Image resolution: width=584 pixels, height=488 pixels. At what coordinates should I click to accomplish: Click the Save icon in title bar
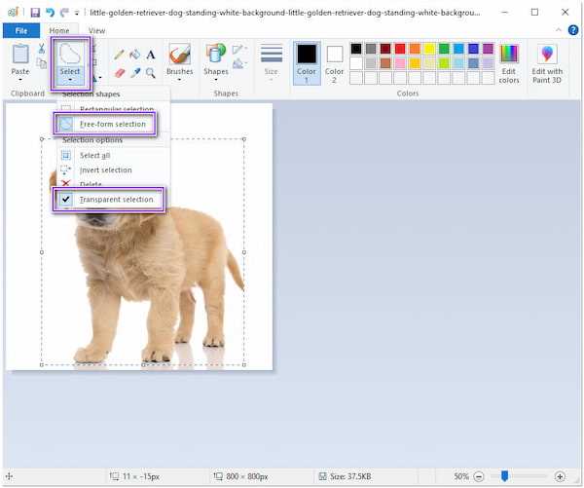point(35,13)
